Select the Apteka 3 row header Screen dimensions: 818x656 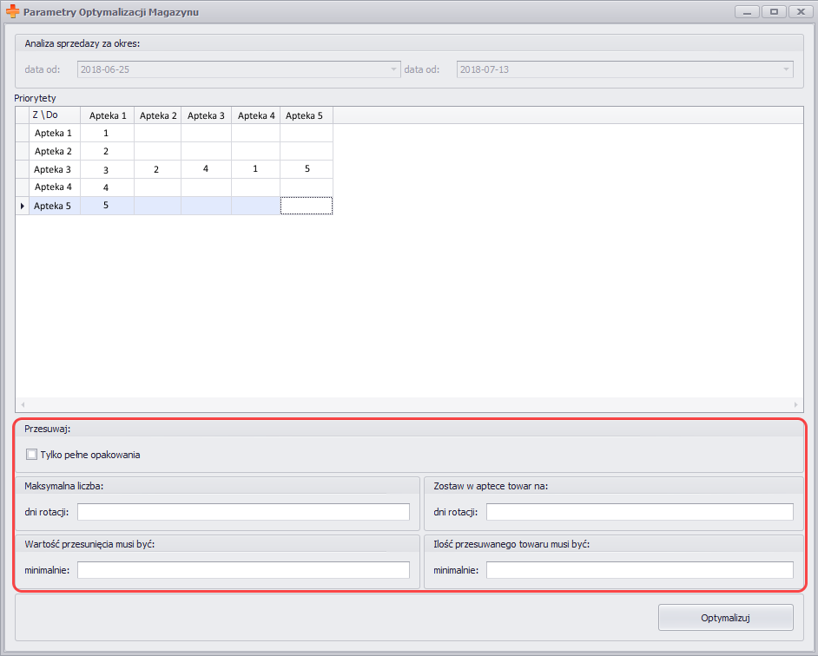click(53, 169)
